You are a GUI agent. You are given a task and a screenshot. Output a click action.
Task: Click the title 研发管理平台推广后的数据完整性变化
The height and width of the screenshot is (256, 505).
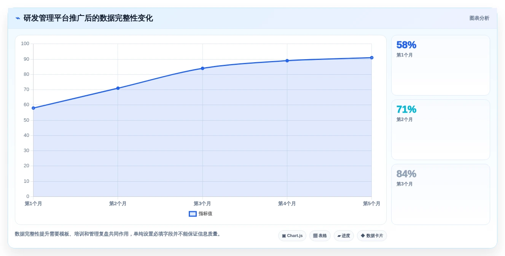tap(88, 18)
